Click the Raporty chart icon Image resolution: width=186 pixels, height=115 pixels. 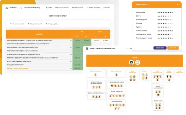pyautogui.click(x=7, y=8)
